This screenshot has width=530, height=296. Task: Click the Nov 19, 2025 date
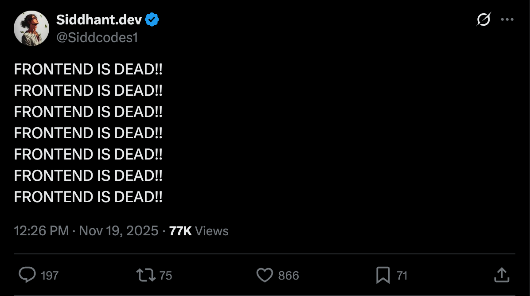pos(118,231)
